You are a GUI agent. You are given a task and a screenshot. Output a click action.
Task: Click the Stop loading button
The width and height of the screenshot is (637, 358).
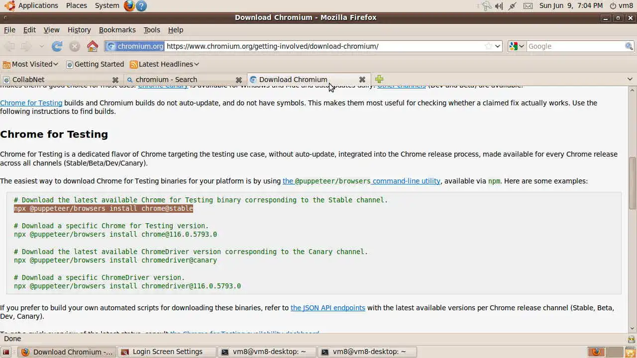[x=75, y=46]
